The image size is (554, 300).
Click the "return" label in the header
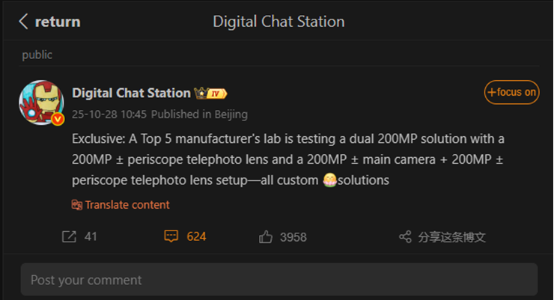click(x=58, y=22)
